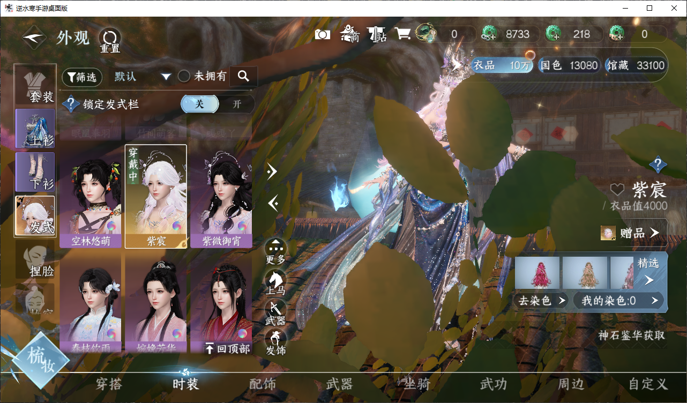Toggle the 未拥有 radio option

click(184, 77)
